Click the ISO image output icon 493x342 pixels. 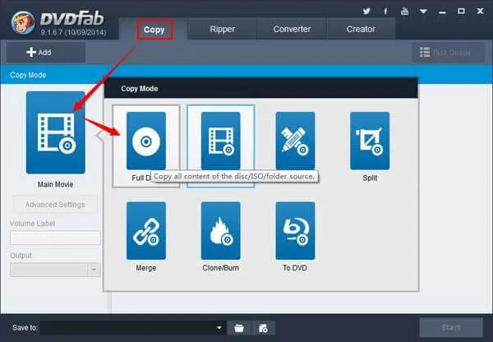(x=262, y=328)
